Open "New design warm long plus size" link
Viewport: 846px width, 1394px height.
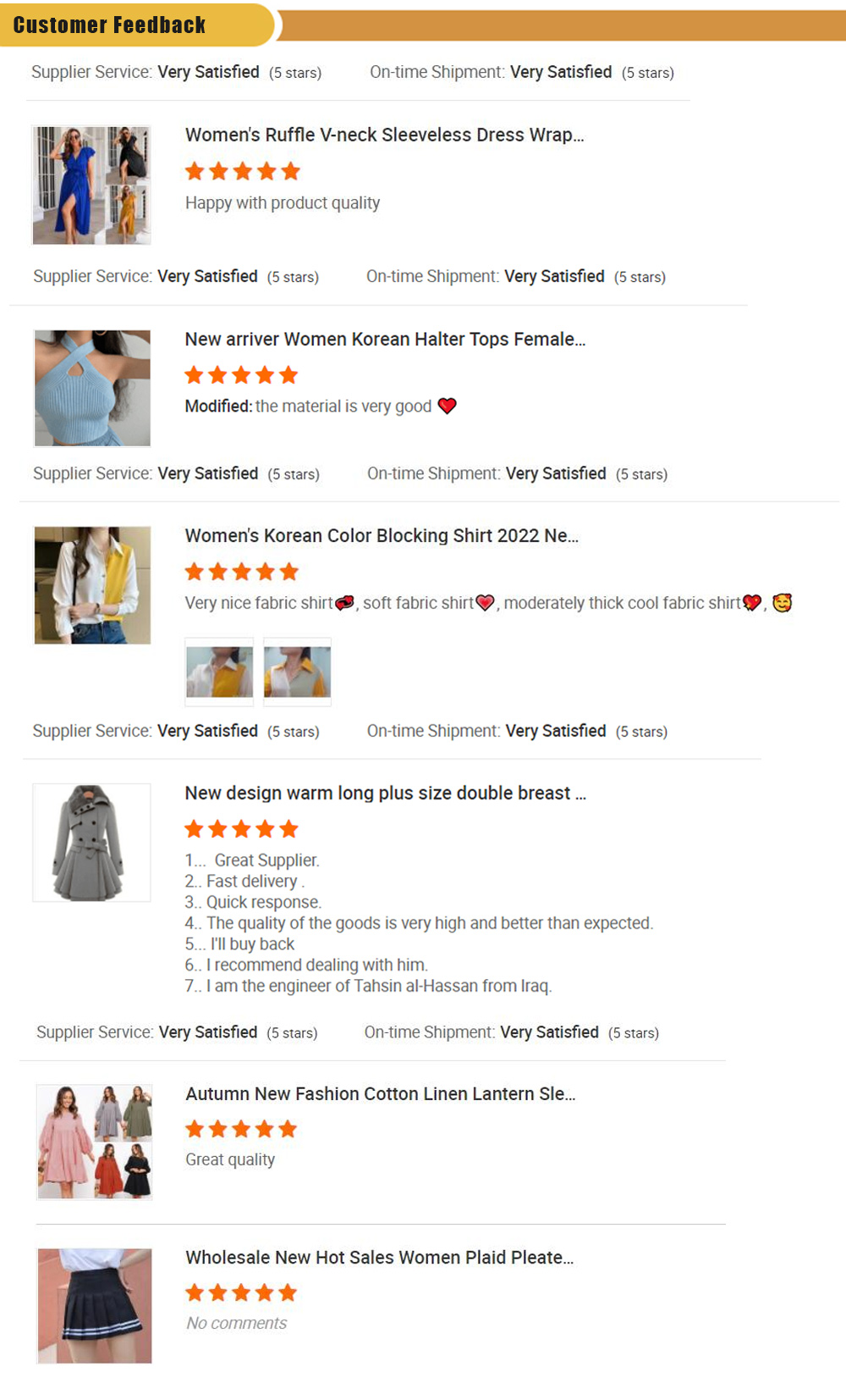coord(385,794)
